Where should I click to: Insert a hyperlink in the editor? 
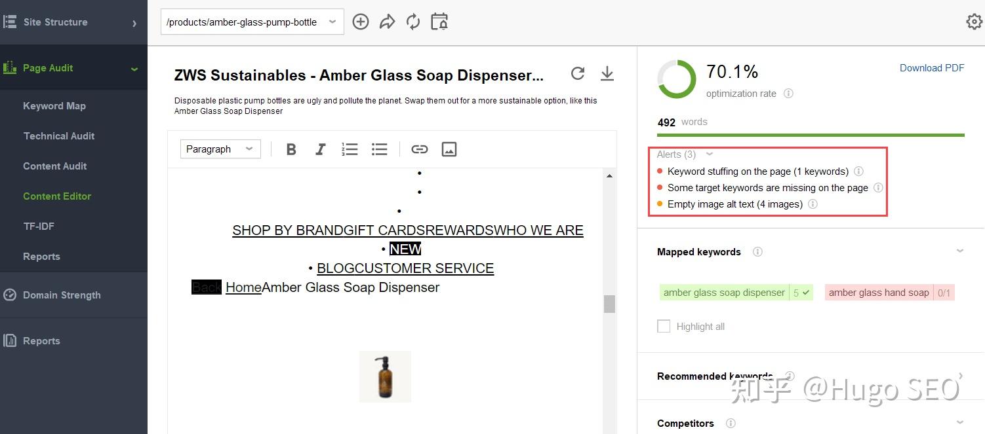pyautogui.click(x=419, y=149)
